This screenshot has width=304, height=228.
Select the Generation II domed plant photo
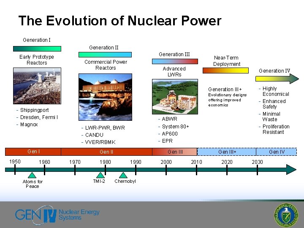[105, 97]
